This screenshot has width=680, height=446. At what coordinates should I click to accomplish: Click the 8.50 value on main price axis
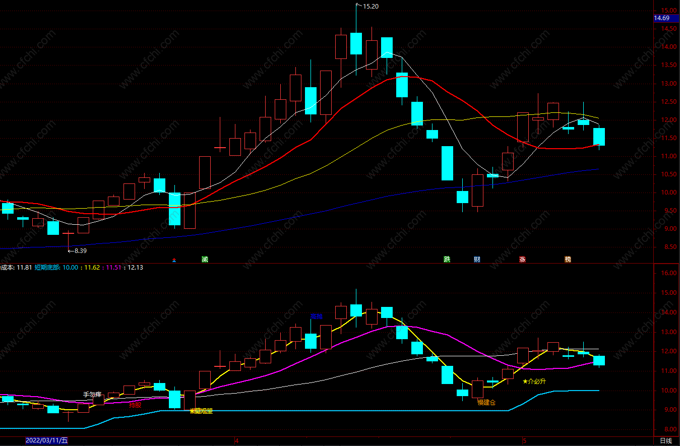[670, 247]
